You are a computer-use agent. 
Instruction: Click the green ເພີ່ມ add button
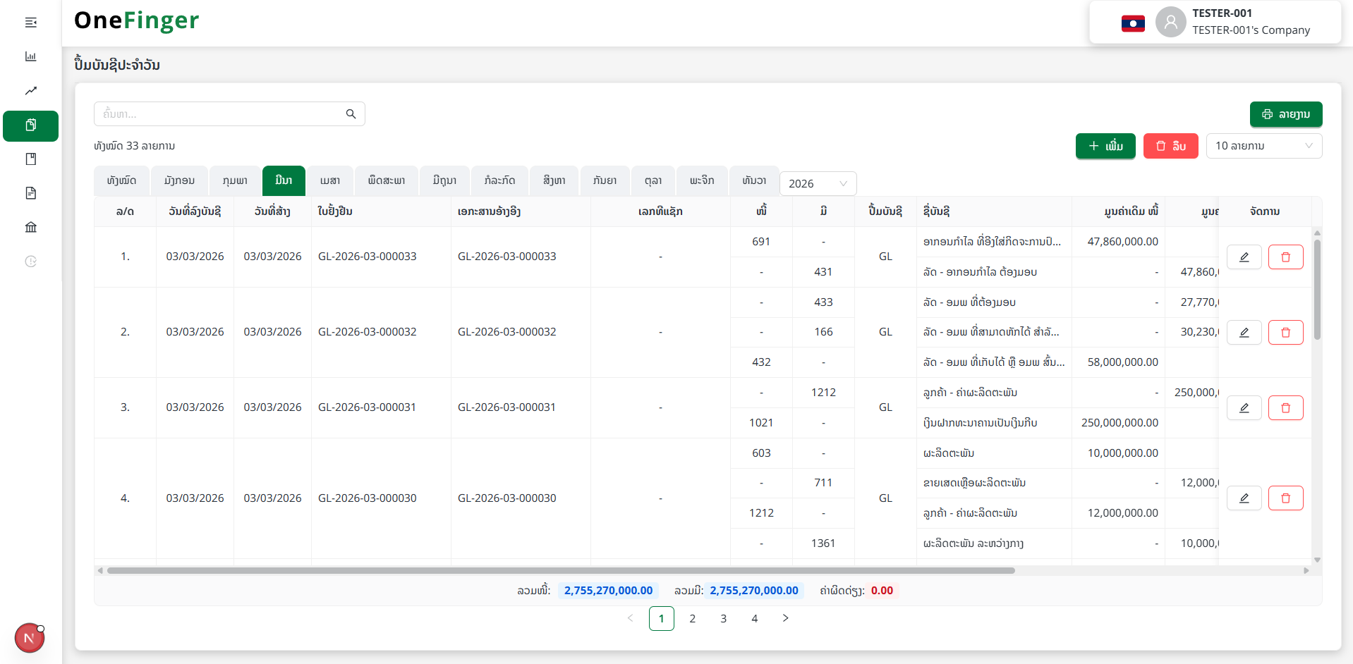[1105, 146]
